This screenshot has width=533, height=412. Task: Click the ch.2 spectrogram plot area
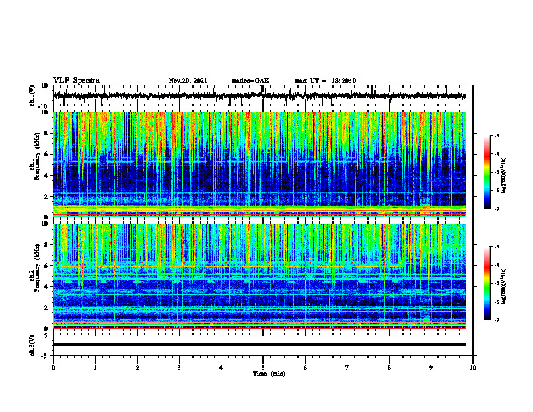coord(259,276)
